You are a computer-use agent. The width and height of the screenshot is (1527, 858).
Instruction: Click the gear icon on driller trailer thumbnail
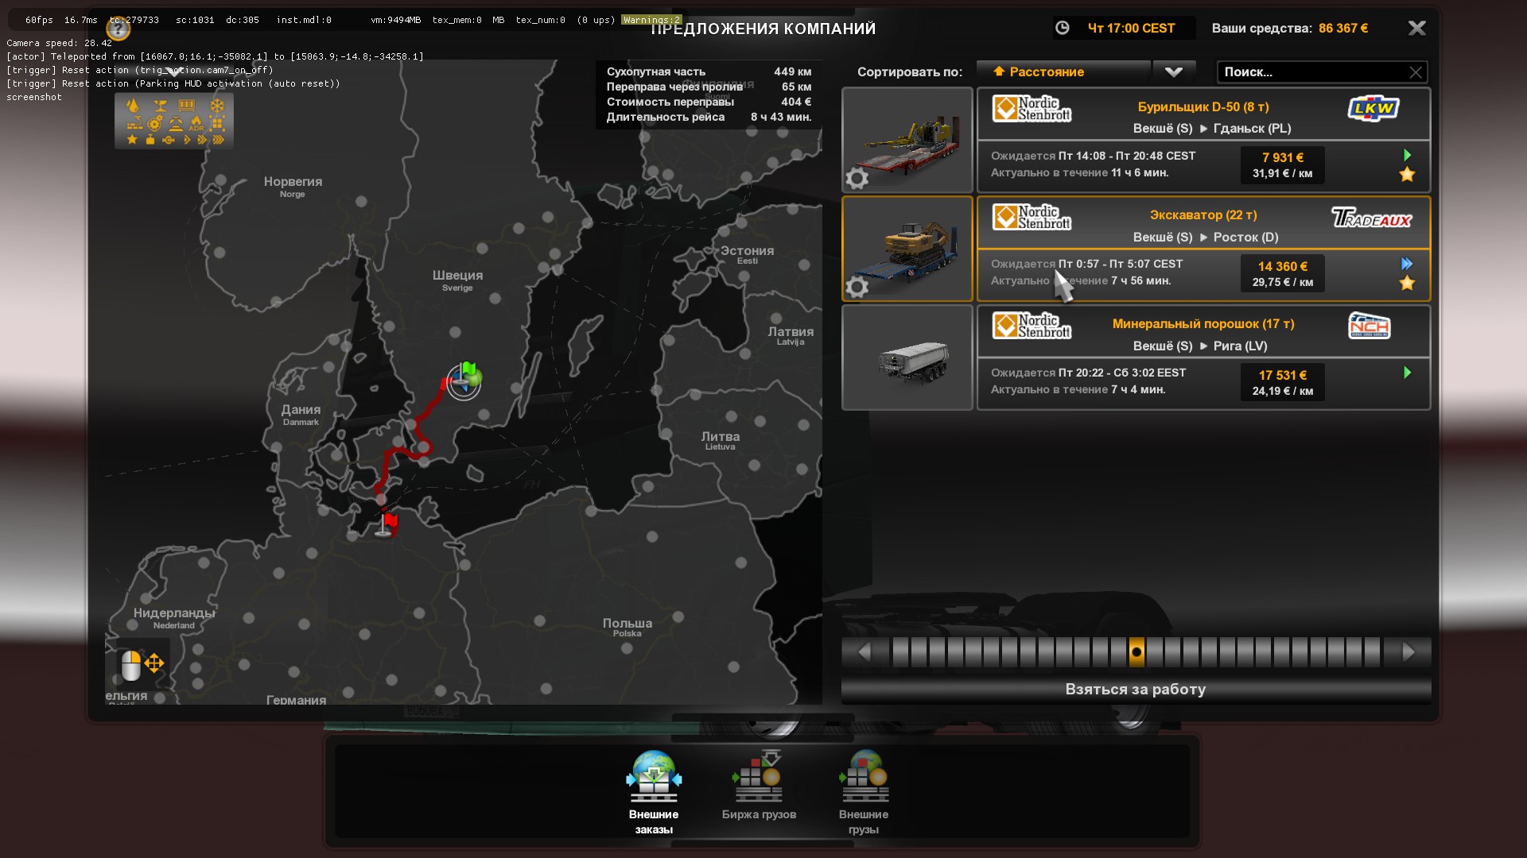point(857,178)
